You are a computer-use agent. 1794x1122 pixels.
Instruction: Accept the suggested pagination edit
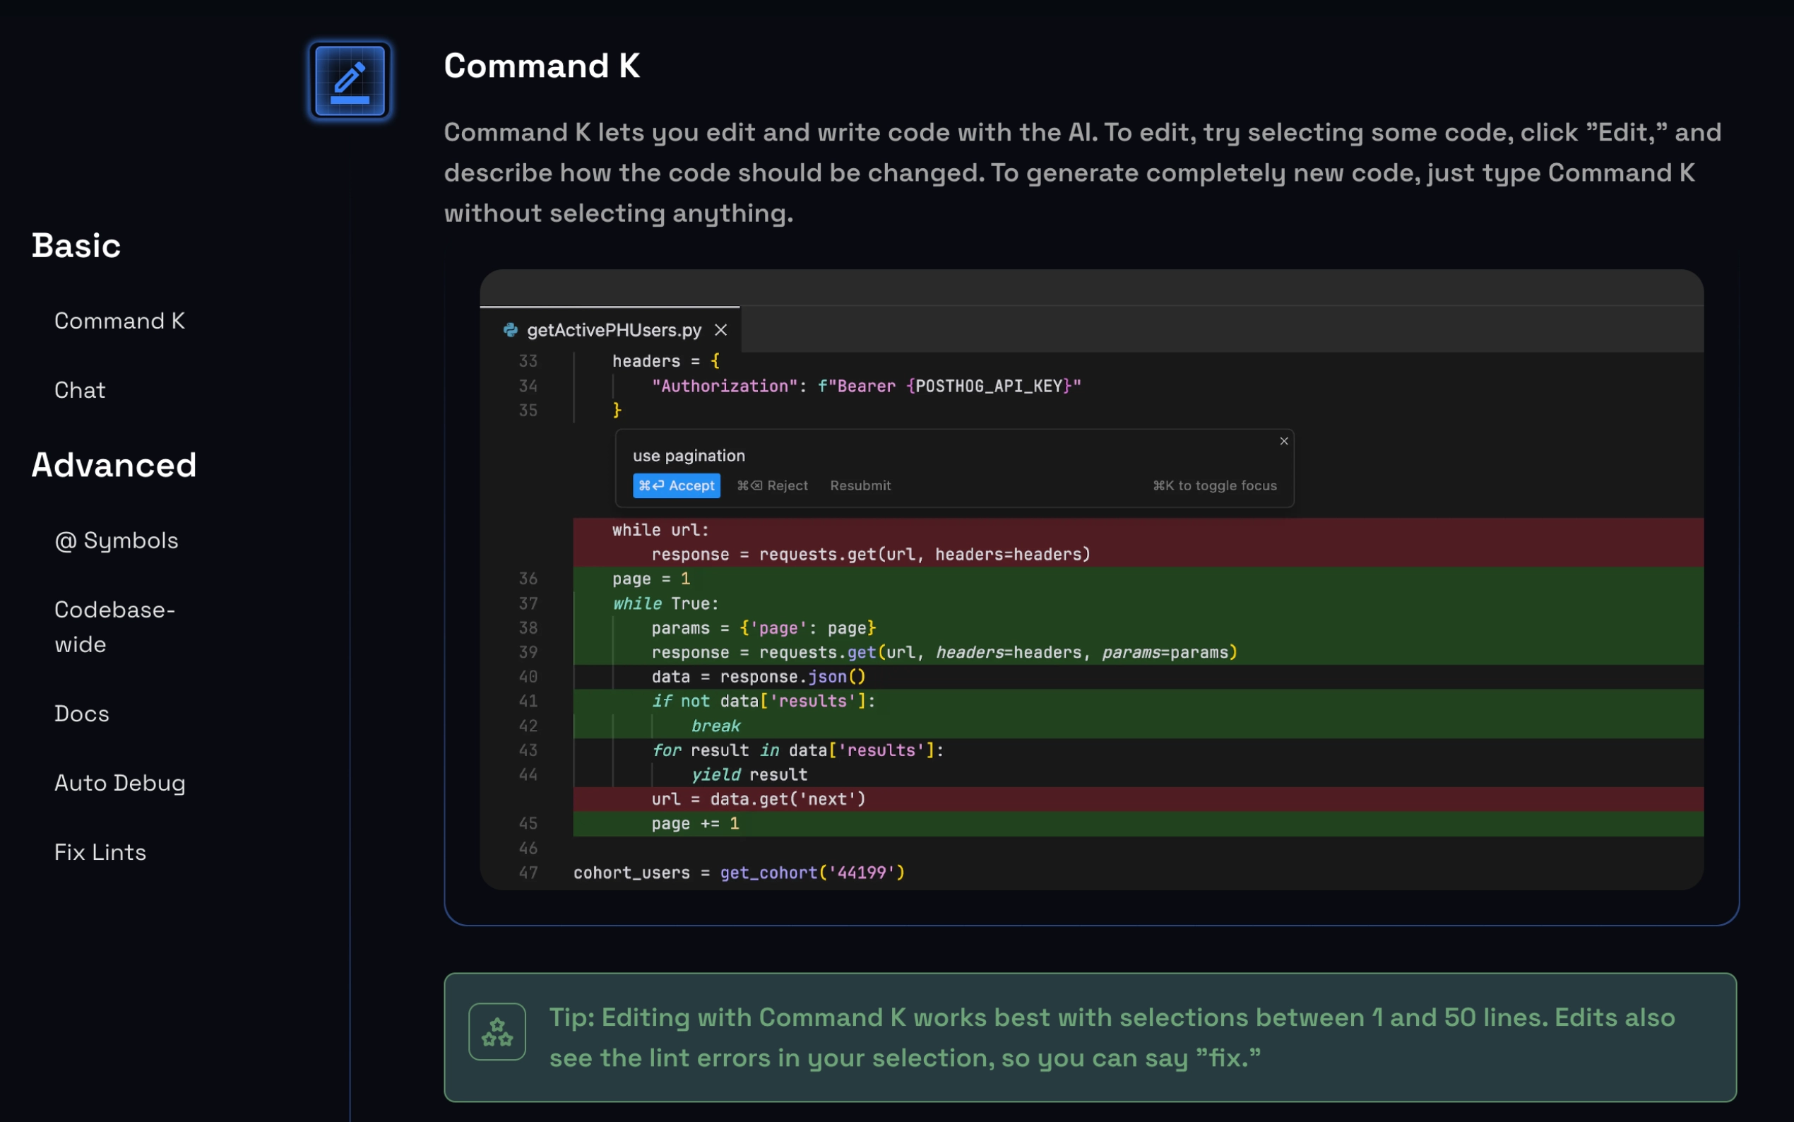tap(676, 485)
